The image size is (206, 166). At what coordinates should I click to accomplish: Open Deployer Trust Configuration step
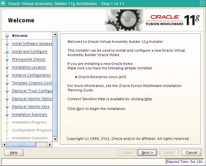[x=32, y=91]
